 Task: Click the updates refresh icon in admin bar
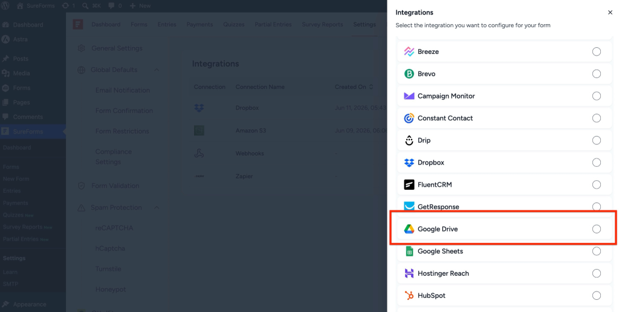coord(65,6)
